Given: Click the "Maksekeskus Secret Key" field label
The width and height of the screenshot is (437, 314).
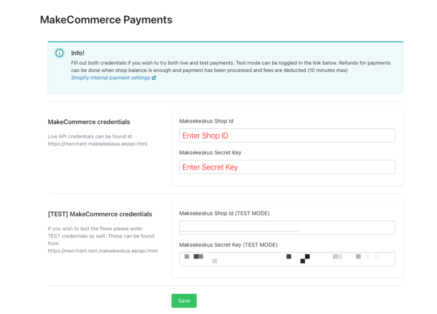Looking at the screenshot, I should coord(210,153).
